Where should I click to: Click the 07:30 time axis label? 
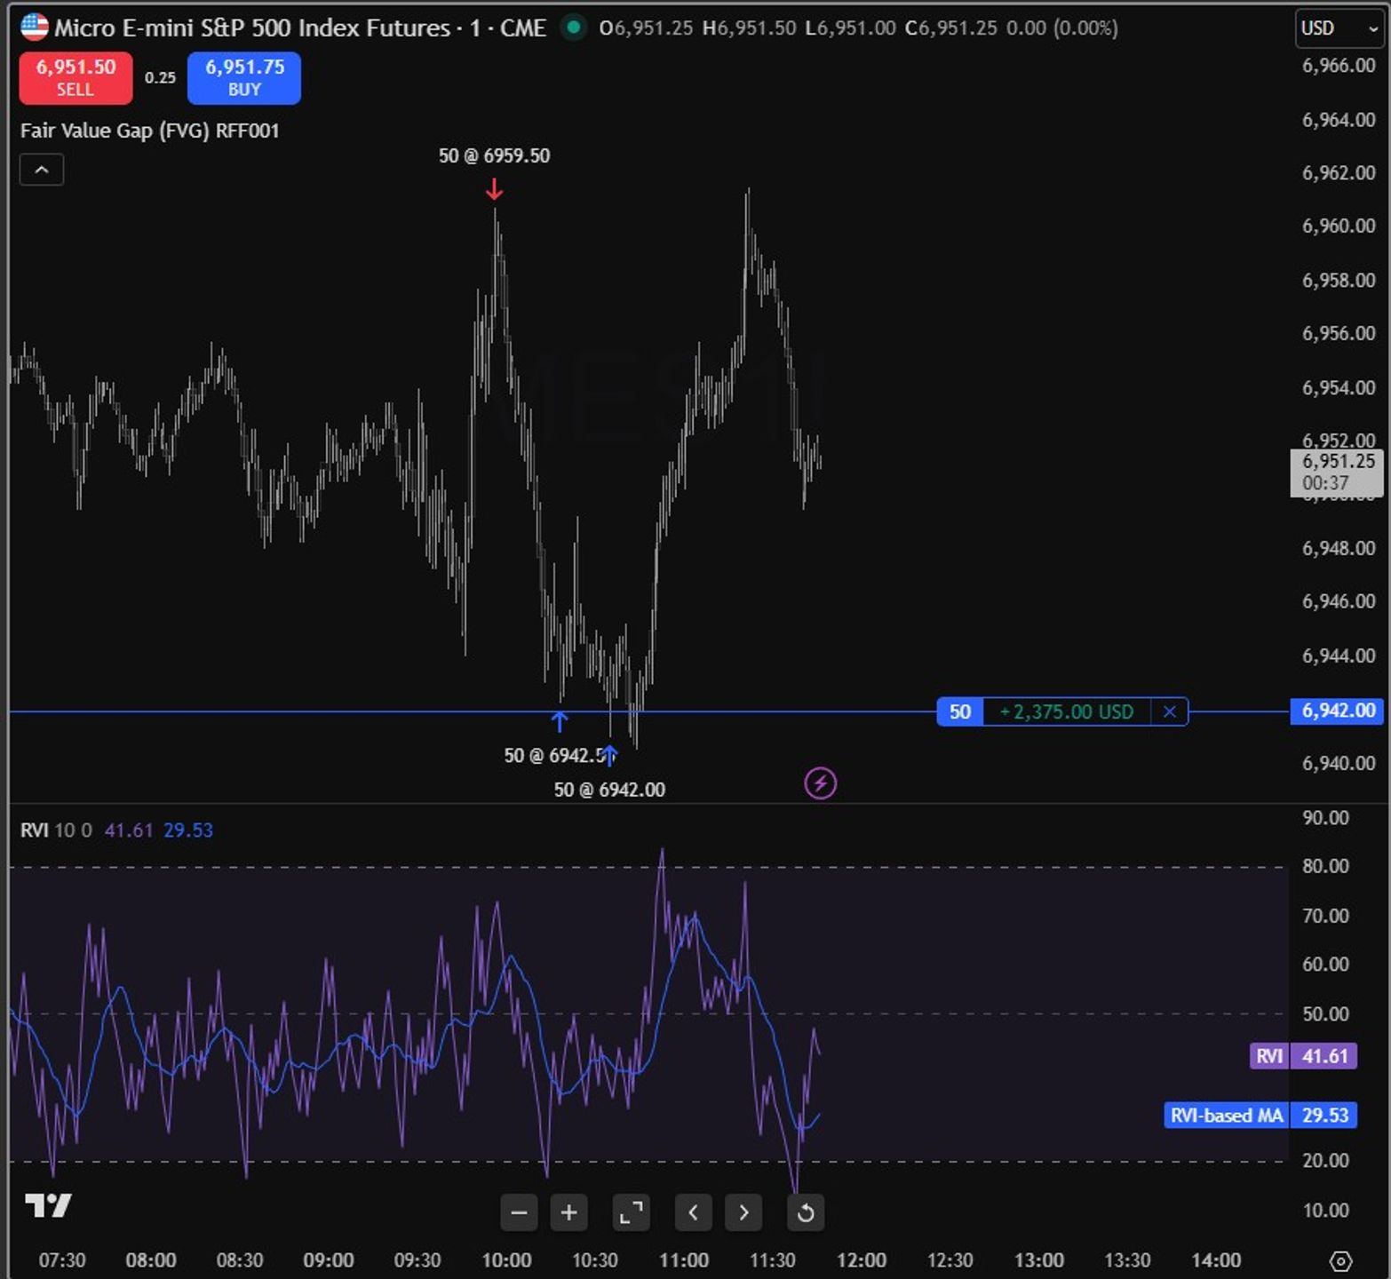(62, 1260)
